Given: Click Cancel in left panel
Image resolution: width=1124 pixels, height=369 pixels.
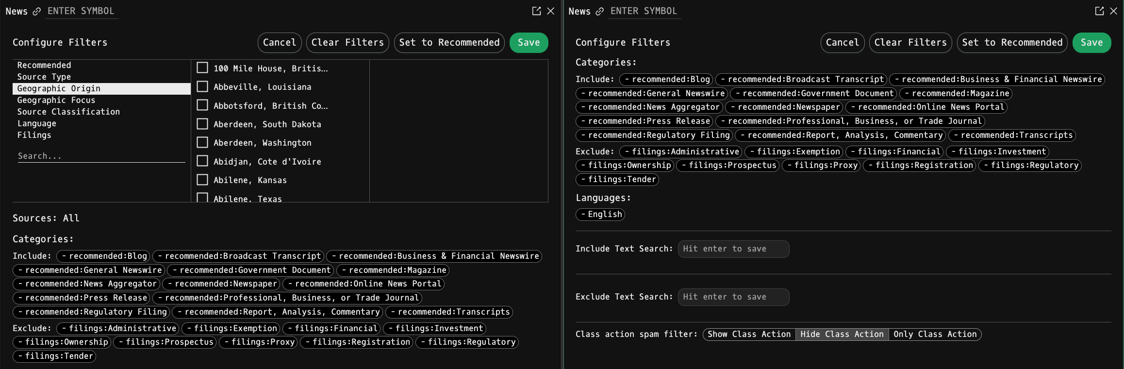Looking at the screenshot, I should pos(280,42).
